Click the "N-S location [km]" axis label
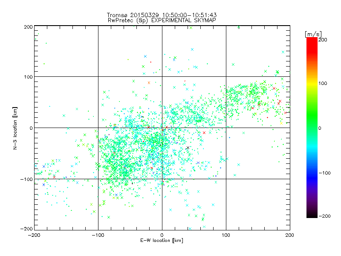341x256 pixels. [15, 128]
